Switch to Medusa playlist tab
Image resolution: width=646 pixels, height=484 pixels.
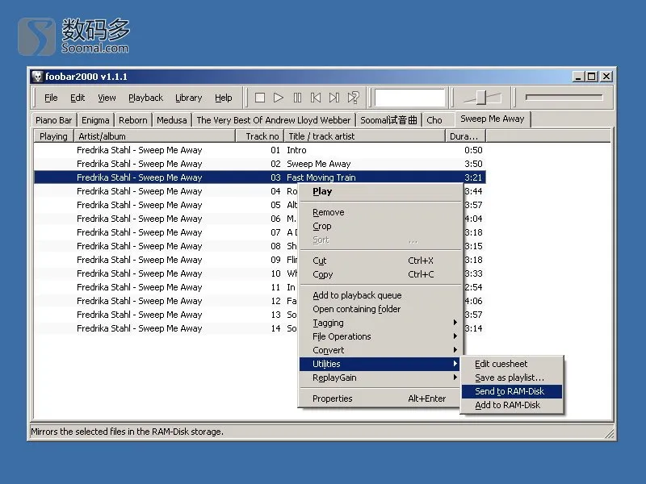point(172,120)
